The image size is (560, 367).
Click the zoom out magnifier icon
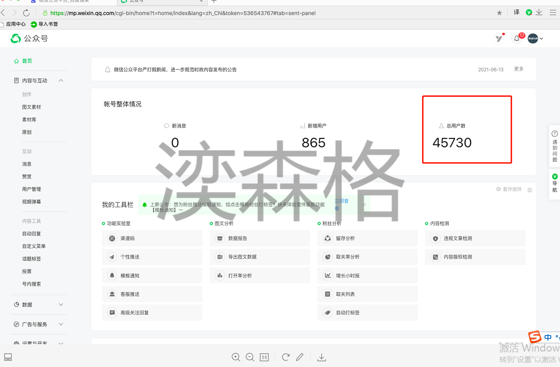[x=250, y=357]
